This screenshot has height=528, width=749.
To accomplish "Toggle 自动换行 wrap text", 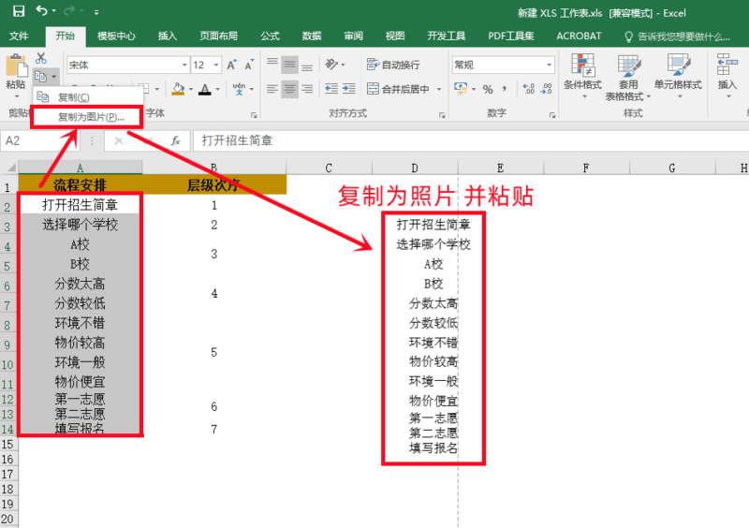I will pyautogui.click(x=393, y=65).
